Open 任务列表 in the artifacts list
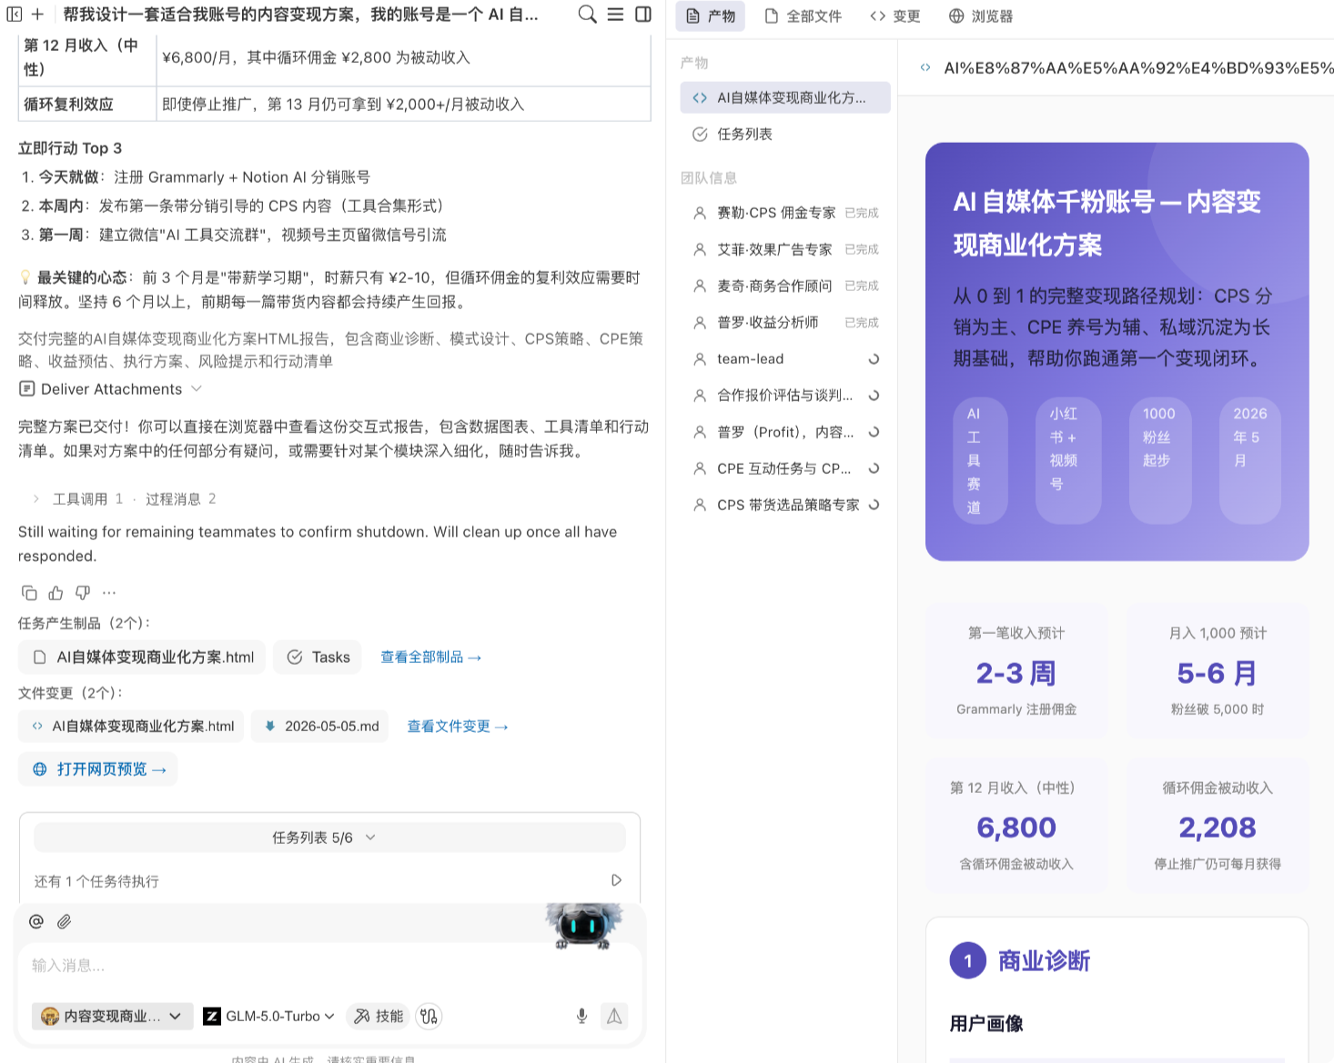 (785, 134)
